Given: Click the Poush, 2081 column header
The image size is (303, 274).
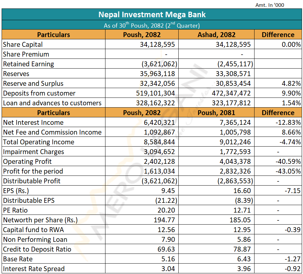Looking at the screenshot, I should coord(216,113).
